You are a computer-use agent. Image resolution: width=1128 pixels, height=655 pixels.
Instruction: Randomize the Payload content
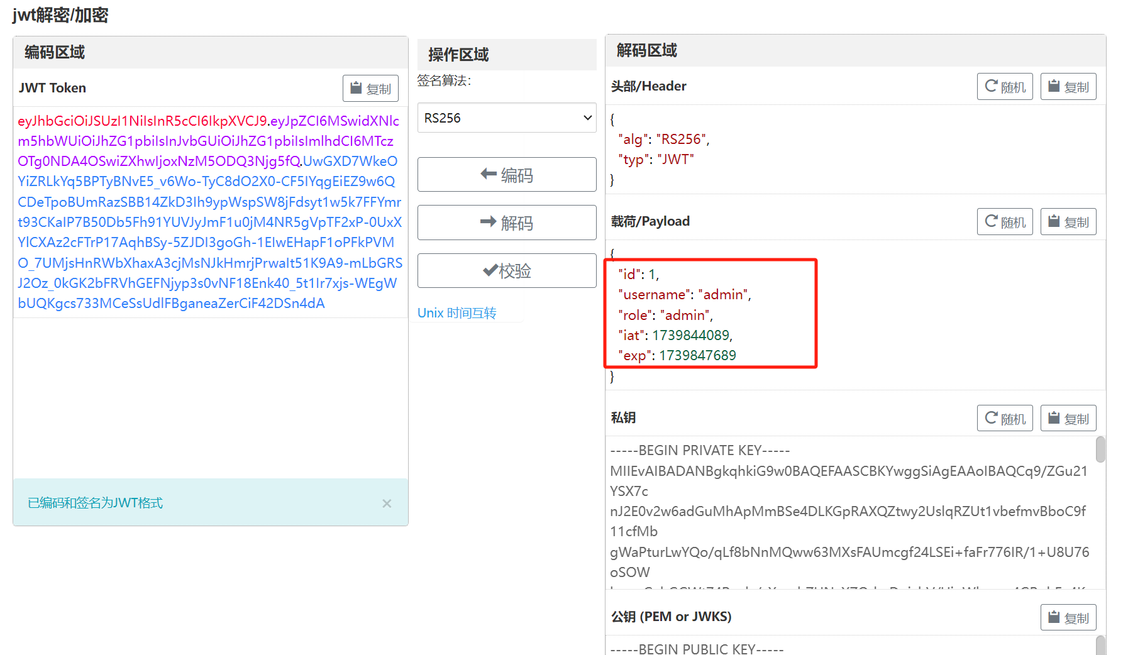point(1004,222)
